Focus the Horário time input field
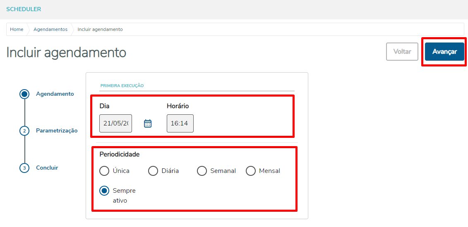The height and width of the screenshot is (227, 468). click(180, 123)
